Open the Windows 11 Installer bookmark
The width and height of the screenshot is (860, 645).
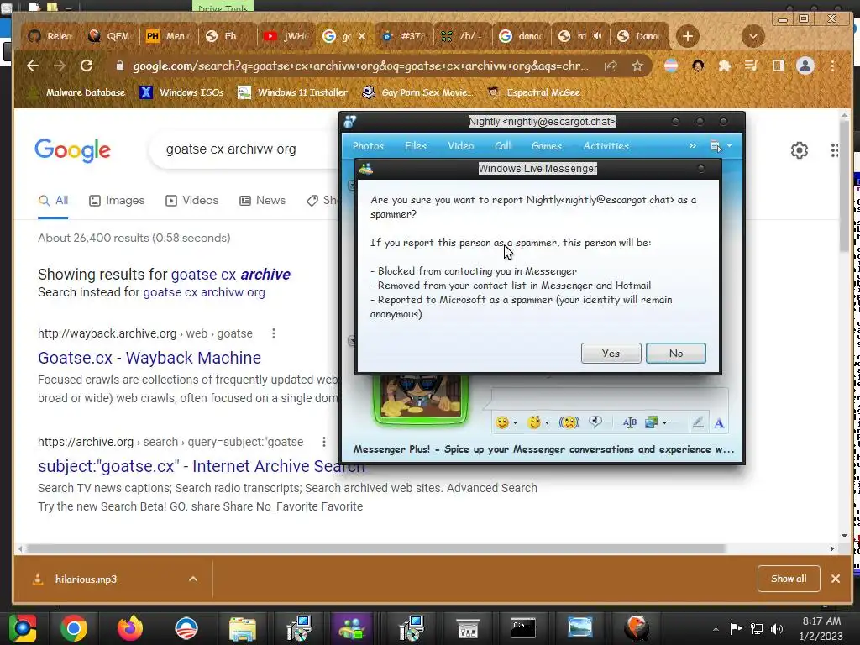coord(292,92)
